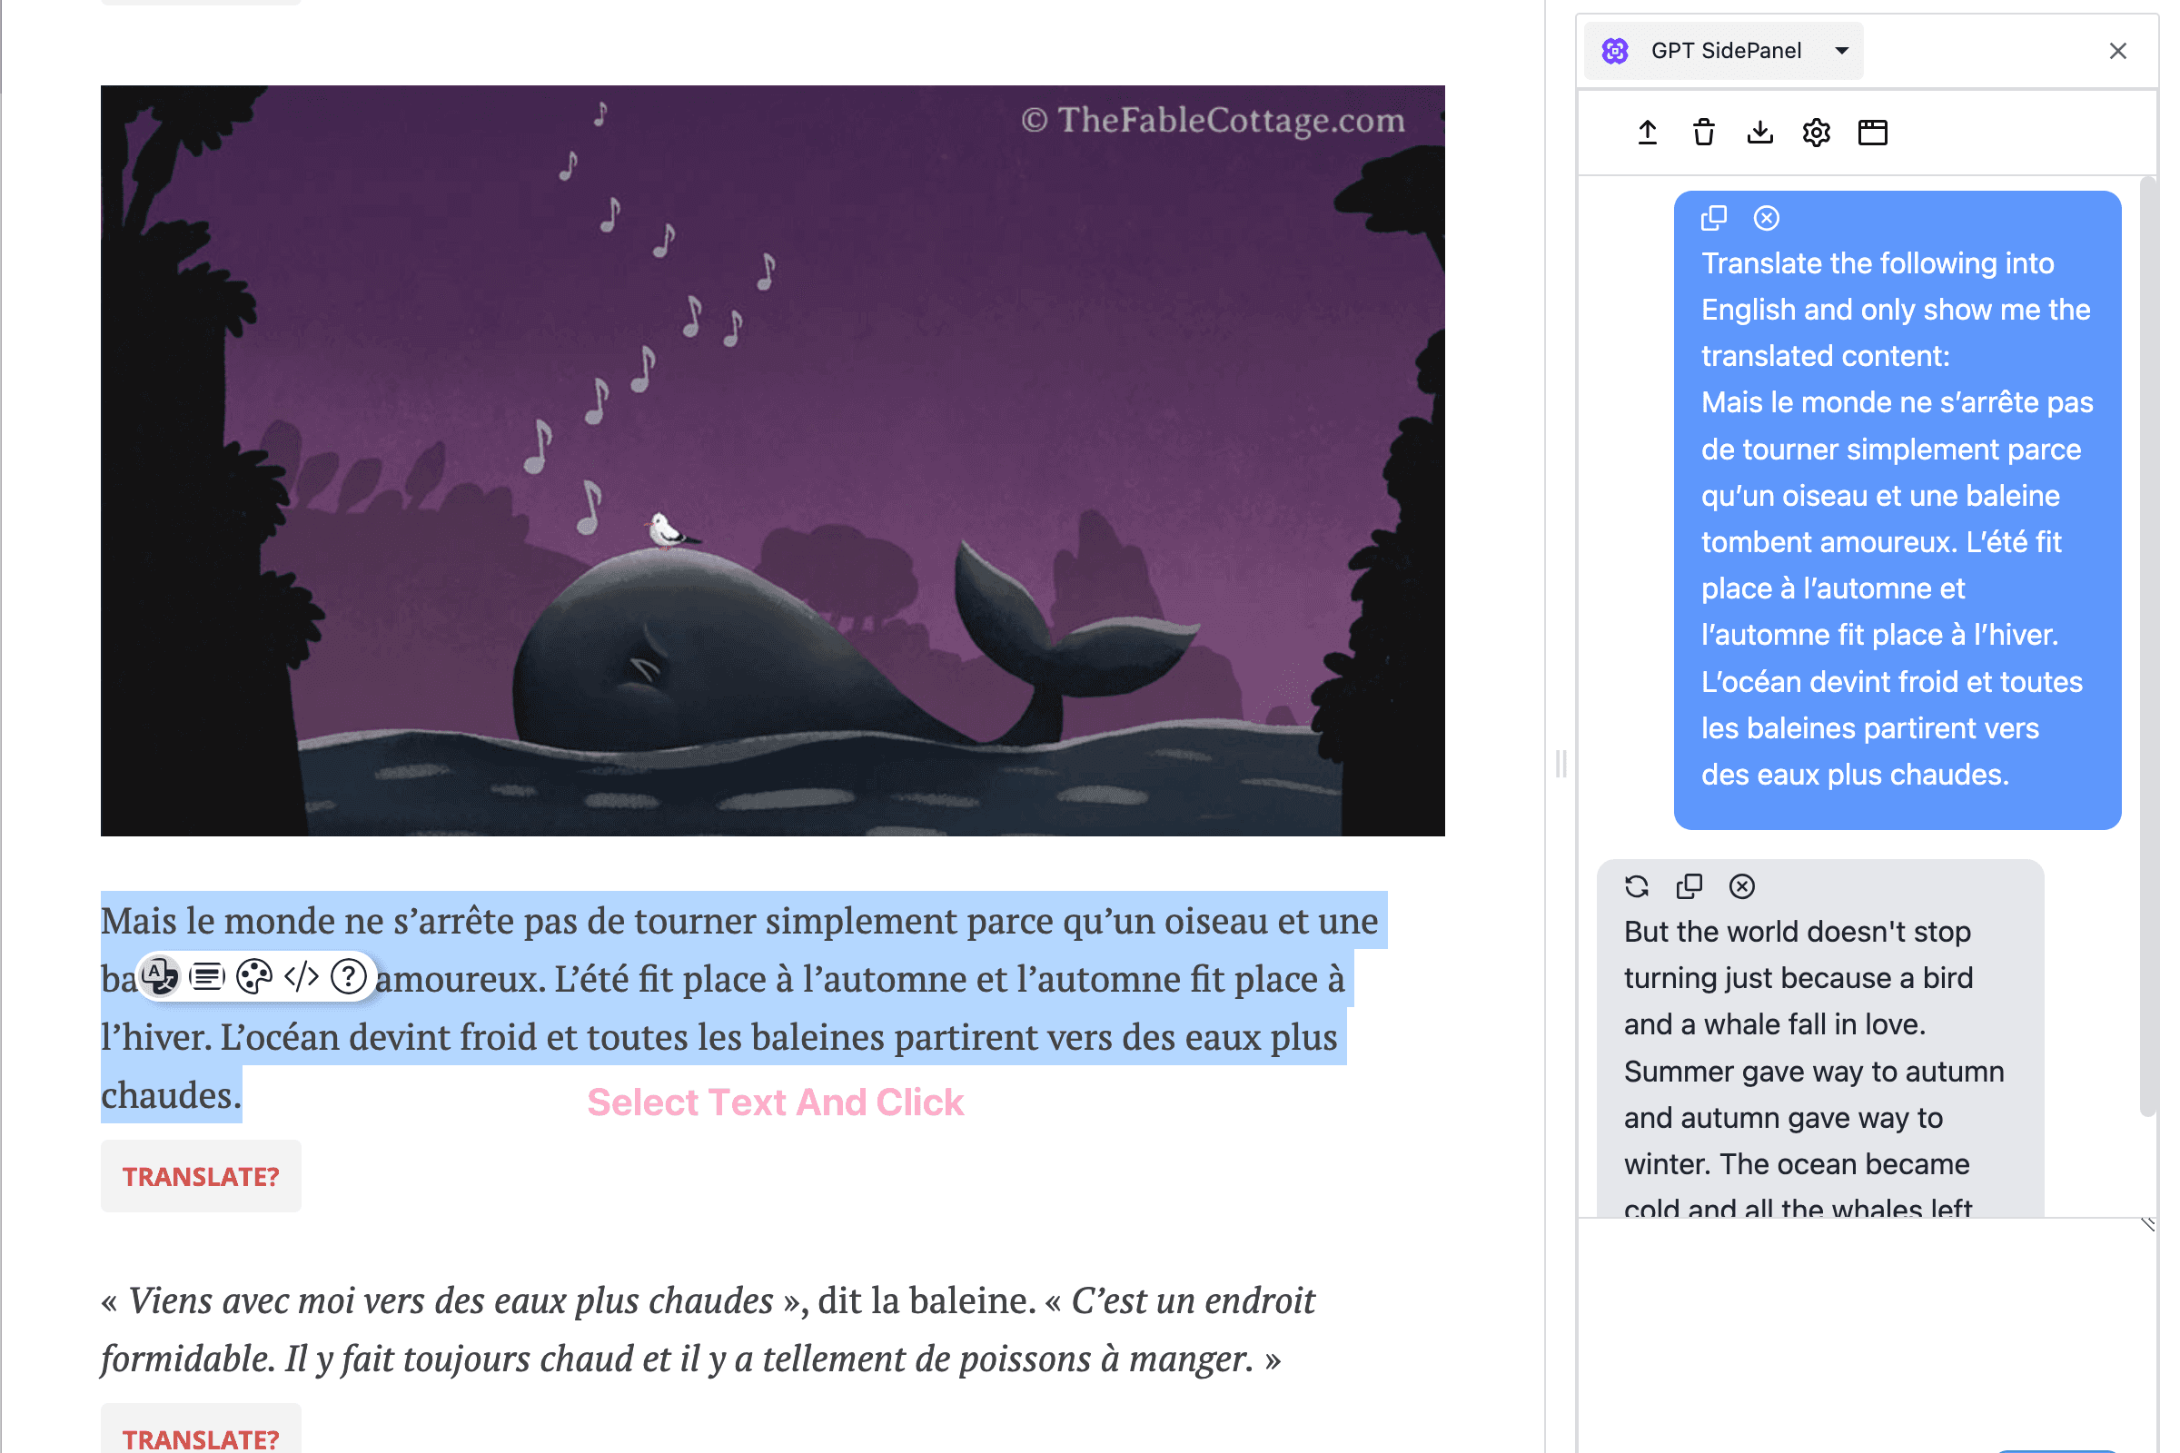This screenshot has height=1453, width=2180.
Task: Delete the blue prompt message
Action: [x=1767, y=218]
